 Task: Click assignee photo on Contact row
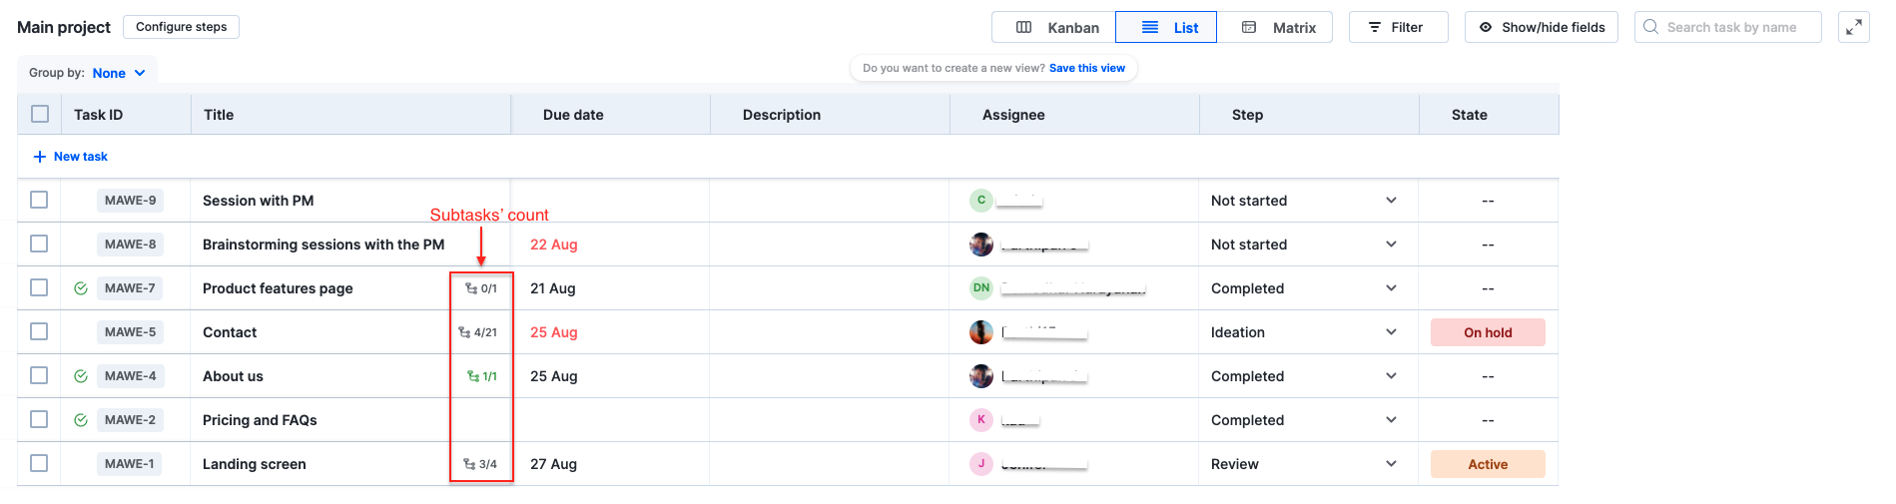point(981,332)
